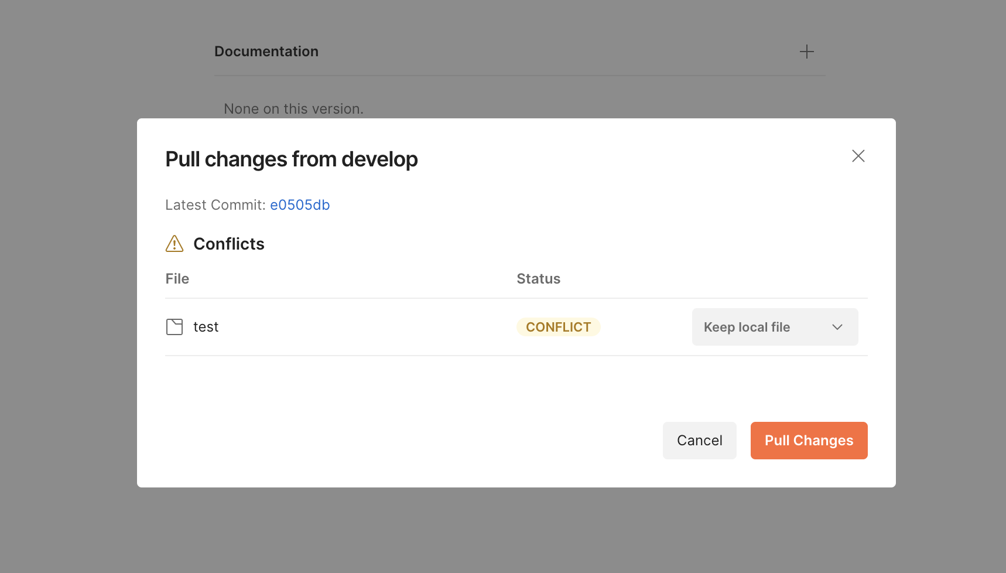This screenshot has width=1006, height=573.
Task: Click the CONFLICT highlighted label
Action: (558, 326)
